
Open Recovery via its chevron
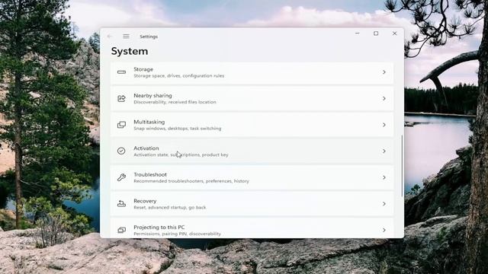pyautogui.click(x=384, y=204)
